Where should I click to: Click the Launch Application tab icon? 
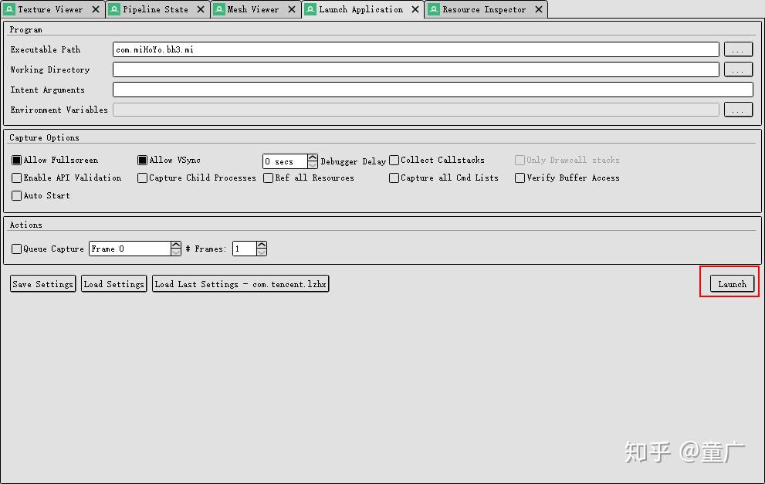[x=310, y=9]
